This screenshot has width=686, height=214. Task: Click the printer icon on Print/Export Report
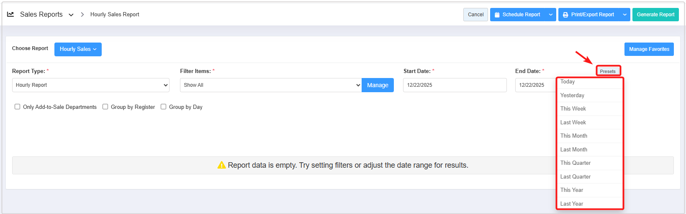[x=565, y=15]
